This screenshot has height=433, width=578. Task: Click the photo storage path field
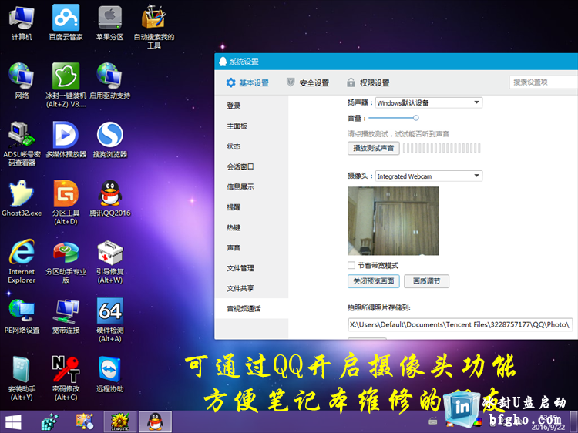(460, 324)
